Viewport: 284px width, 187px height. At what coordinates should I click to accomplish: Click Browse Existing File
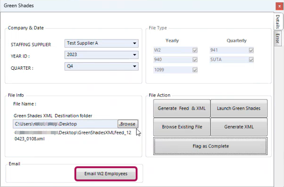click(x=182, y=127)
